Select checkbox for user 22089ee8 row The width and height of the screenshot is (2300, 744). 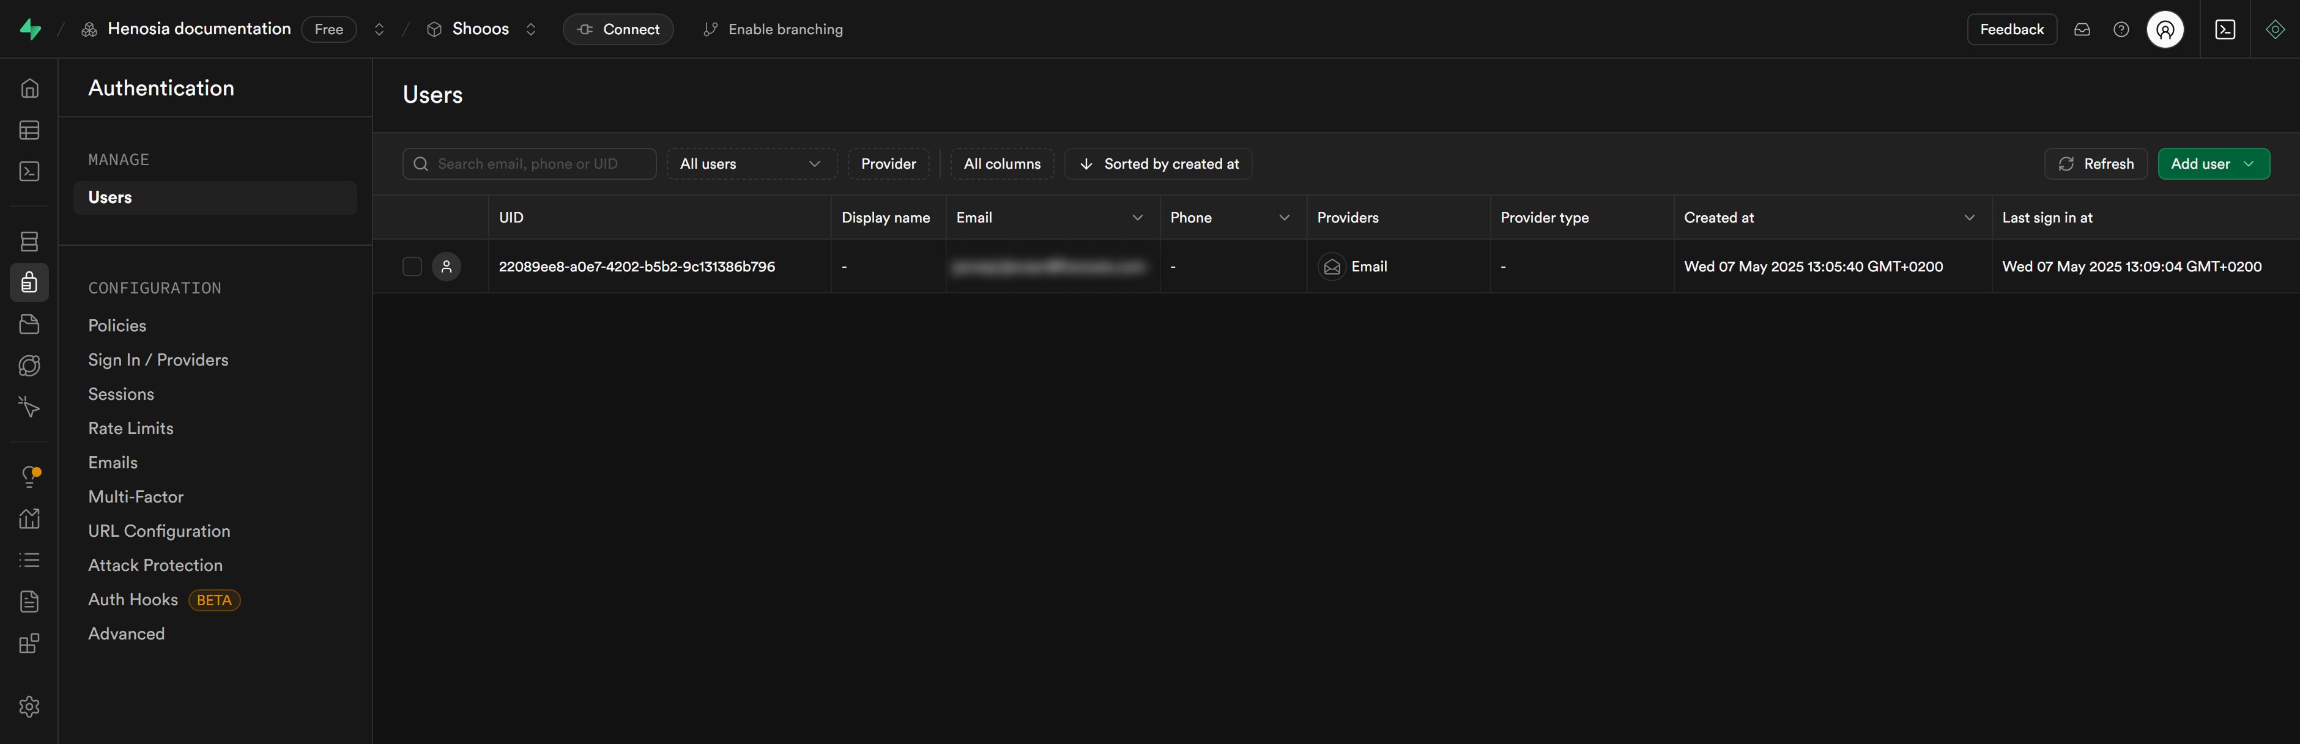(x=412, y=267)
